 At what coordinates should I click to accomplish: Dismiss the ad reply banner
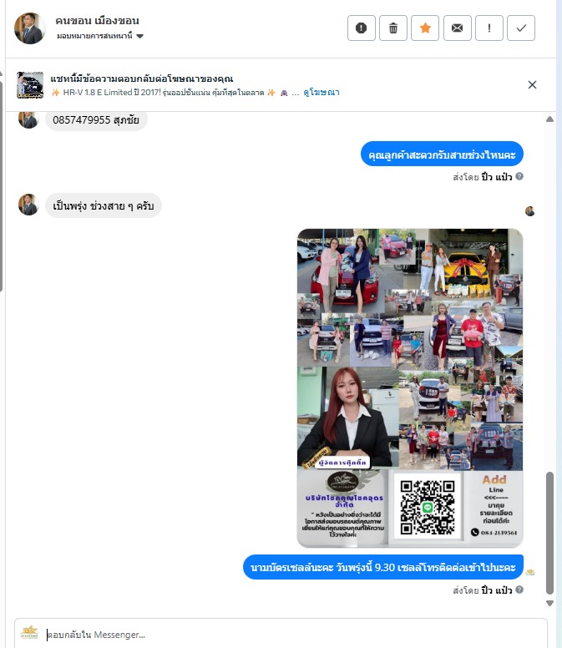click(x=532, y=84)
